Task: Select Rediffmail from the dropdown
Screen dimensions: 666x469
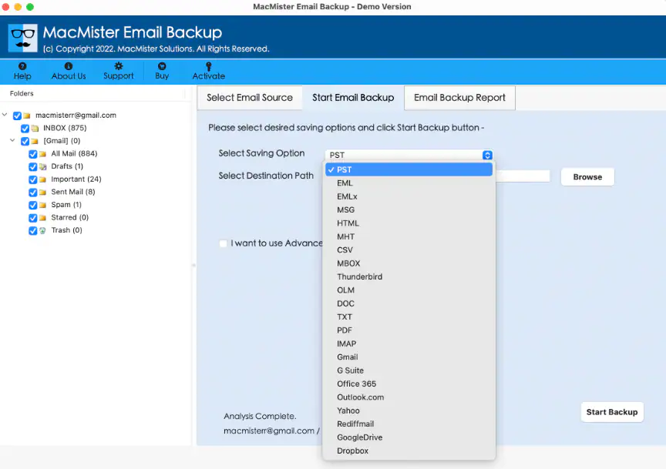Action: 409,424
